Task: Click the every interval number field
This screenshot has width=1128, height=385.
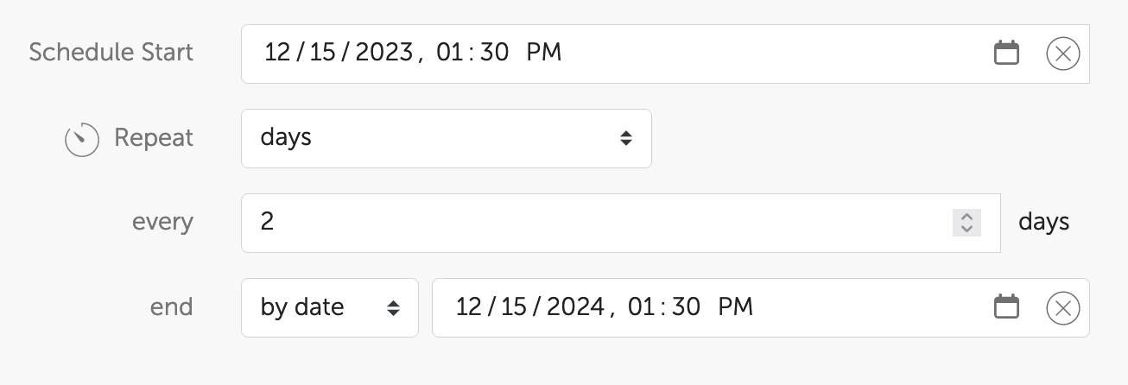Action: point(596,223)
